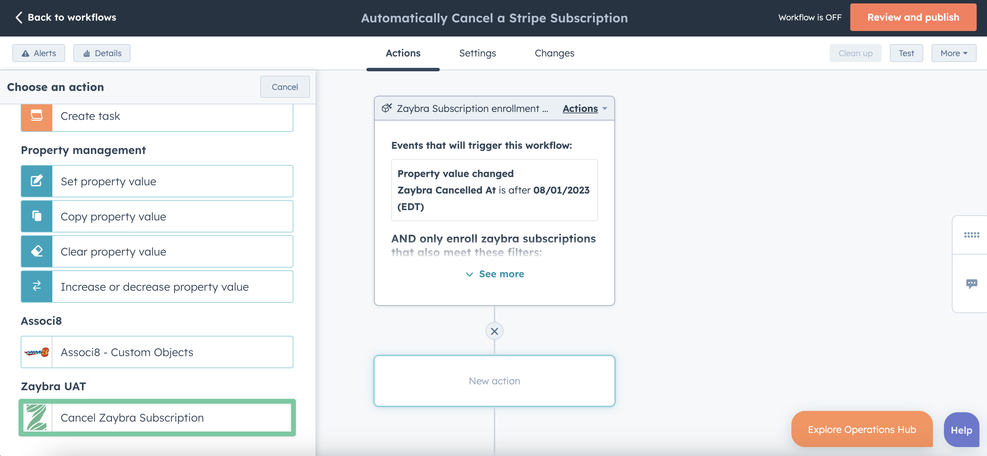
Task: Expand See more trigger filters
Action: tap(495, 273)
